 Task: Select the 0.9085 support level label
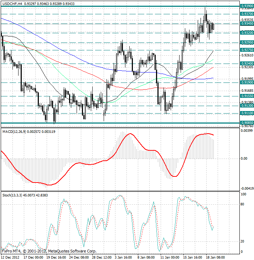pyautogui.click(x=247, y=122)
